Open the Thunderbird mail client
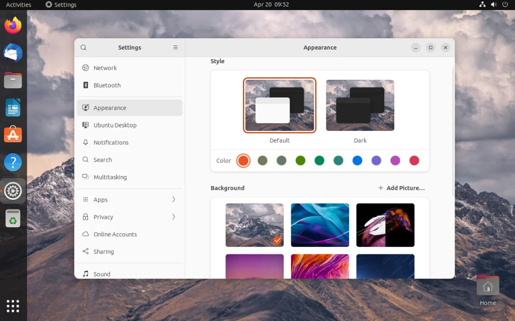 point(13,53)
